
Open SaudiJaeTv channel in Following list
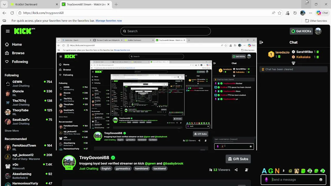28,121
